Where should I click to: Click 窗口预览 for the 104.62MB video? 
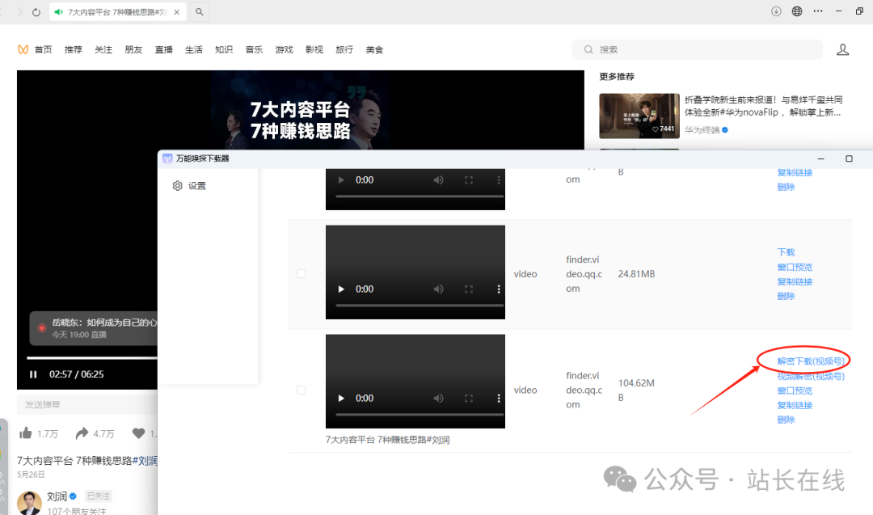click(x=795, y=390)
